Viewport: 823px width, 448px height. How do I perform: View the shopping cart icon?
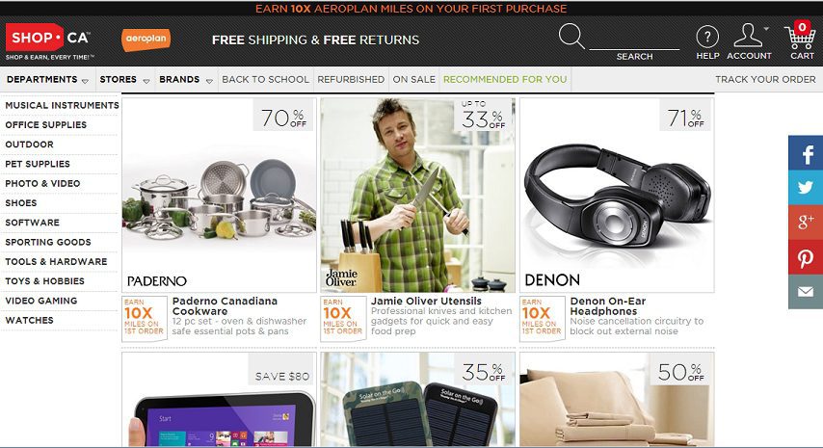pos(801,36)
